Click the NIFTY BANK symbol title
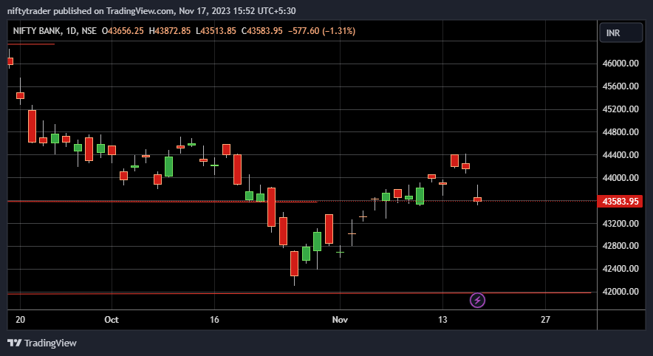Screen dimensions: 653x356 (38, 31)
